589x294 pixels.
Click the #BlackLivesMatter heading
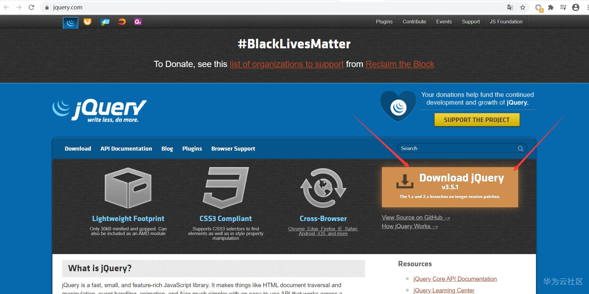coord(294,44)
